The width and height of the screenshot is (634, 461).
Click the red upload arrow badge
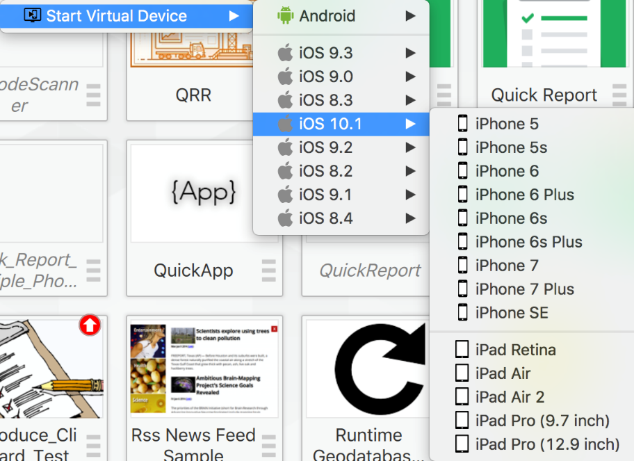(90, 325)
